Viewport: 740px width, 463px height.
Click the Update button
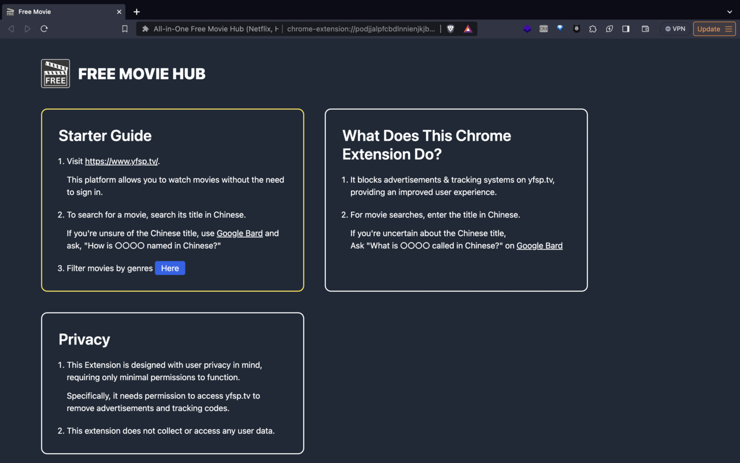709,29
